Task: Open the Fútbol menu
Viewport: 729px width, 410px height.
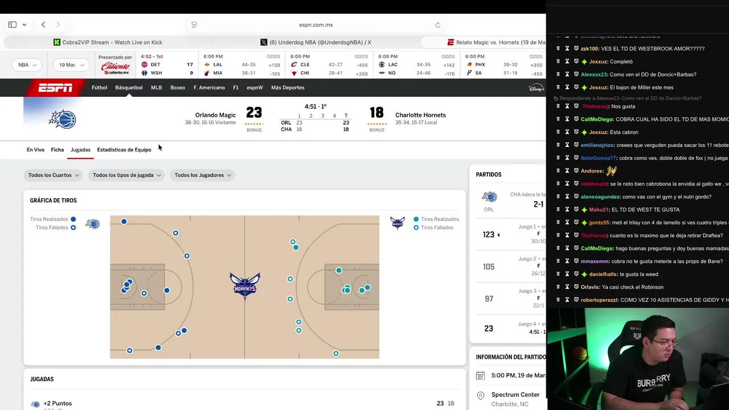Action: 99,88
